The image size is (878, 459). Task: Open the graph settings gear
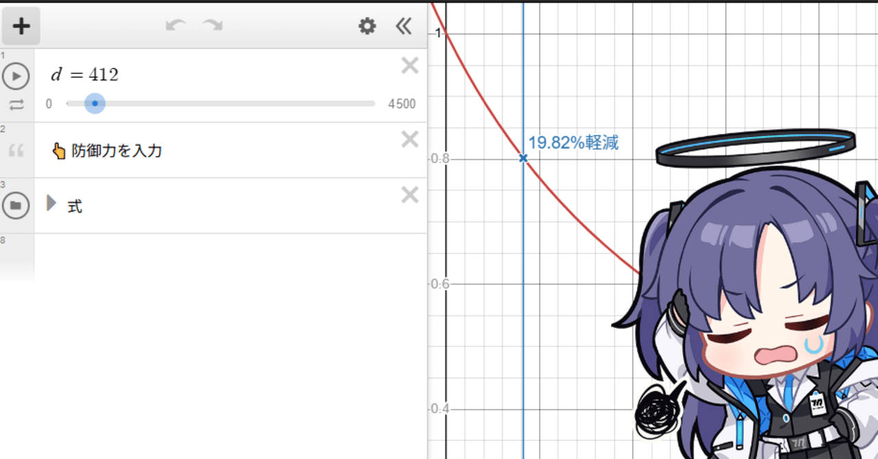coord(368,26)
